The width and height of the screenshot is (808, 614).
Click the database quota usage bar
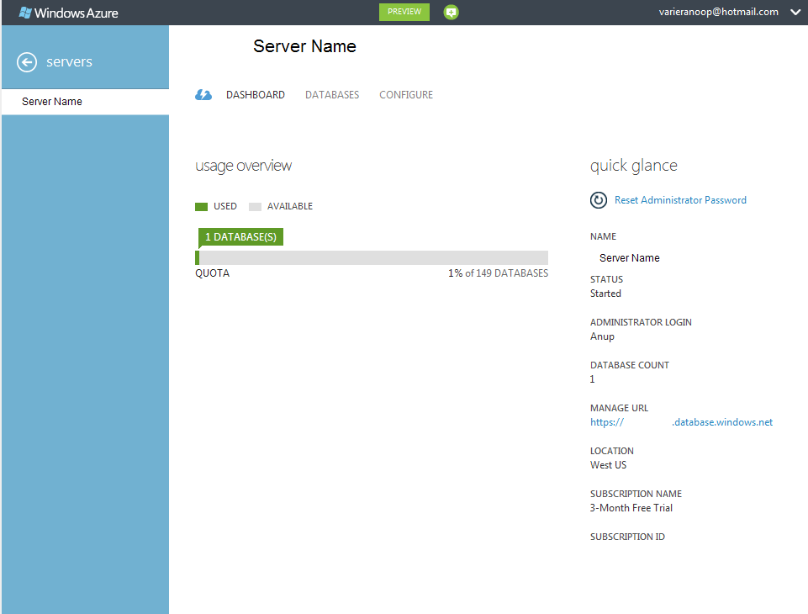[x=372, y=258]
